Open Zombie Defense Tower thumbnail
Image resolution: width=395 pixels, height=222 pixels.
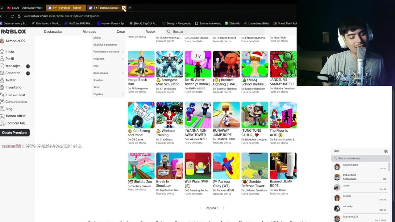[255, 166]
